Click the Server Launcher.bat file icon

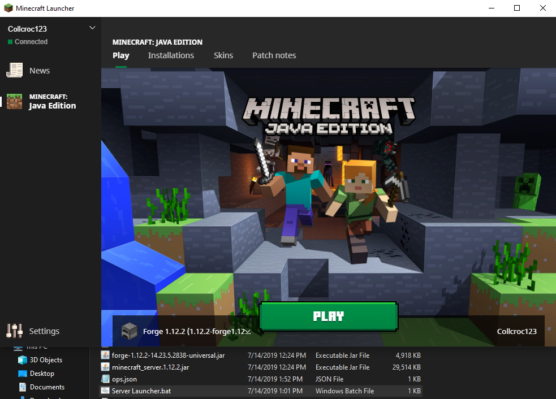pyautogui.click(x=105, y=391)
